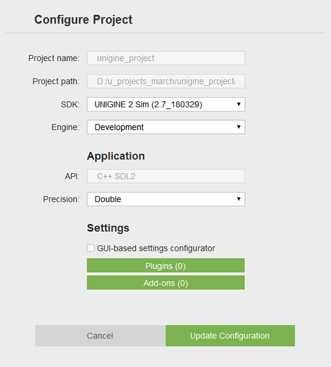Click the 'Application' section heading

tap(116, 156)
